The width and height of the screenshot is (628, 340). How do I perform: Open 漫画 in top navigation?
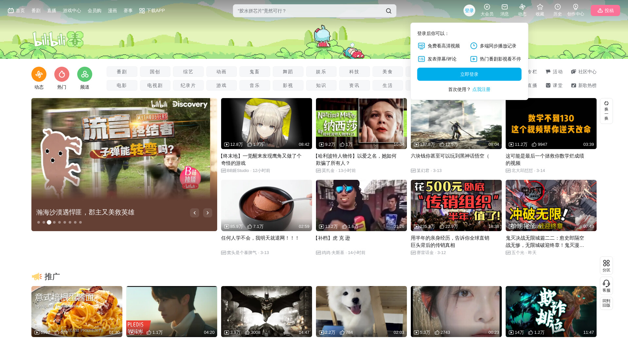[x=113, y=11]
